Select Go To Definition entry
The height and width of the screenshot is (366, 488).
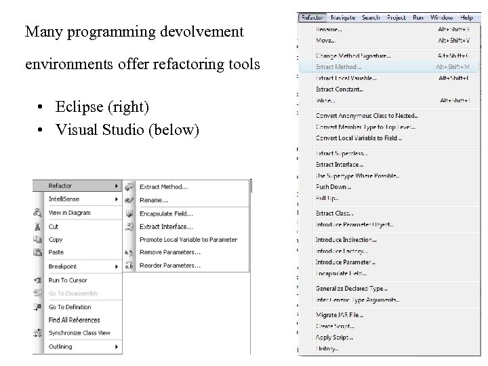pyautogui.click(x=77, y=307)
